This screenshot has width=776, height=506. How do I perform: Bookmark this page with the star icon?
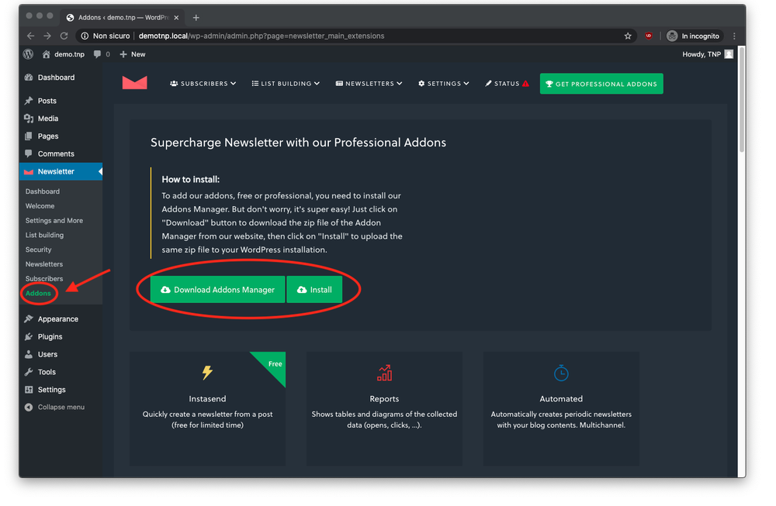coord(628,36)
